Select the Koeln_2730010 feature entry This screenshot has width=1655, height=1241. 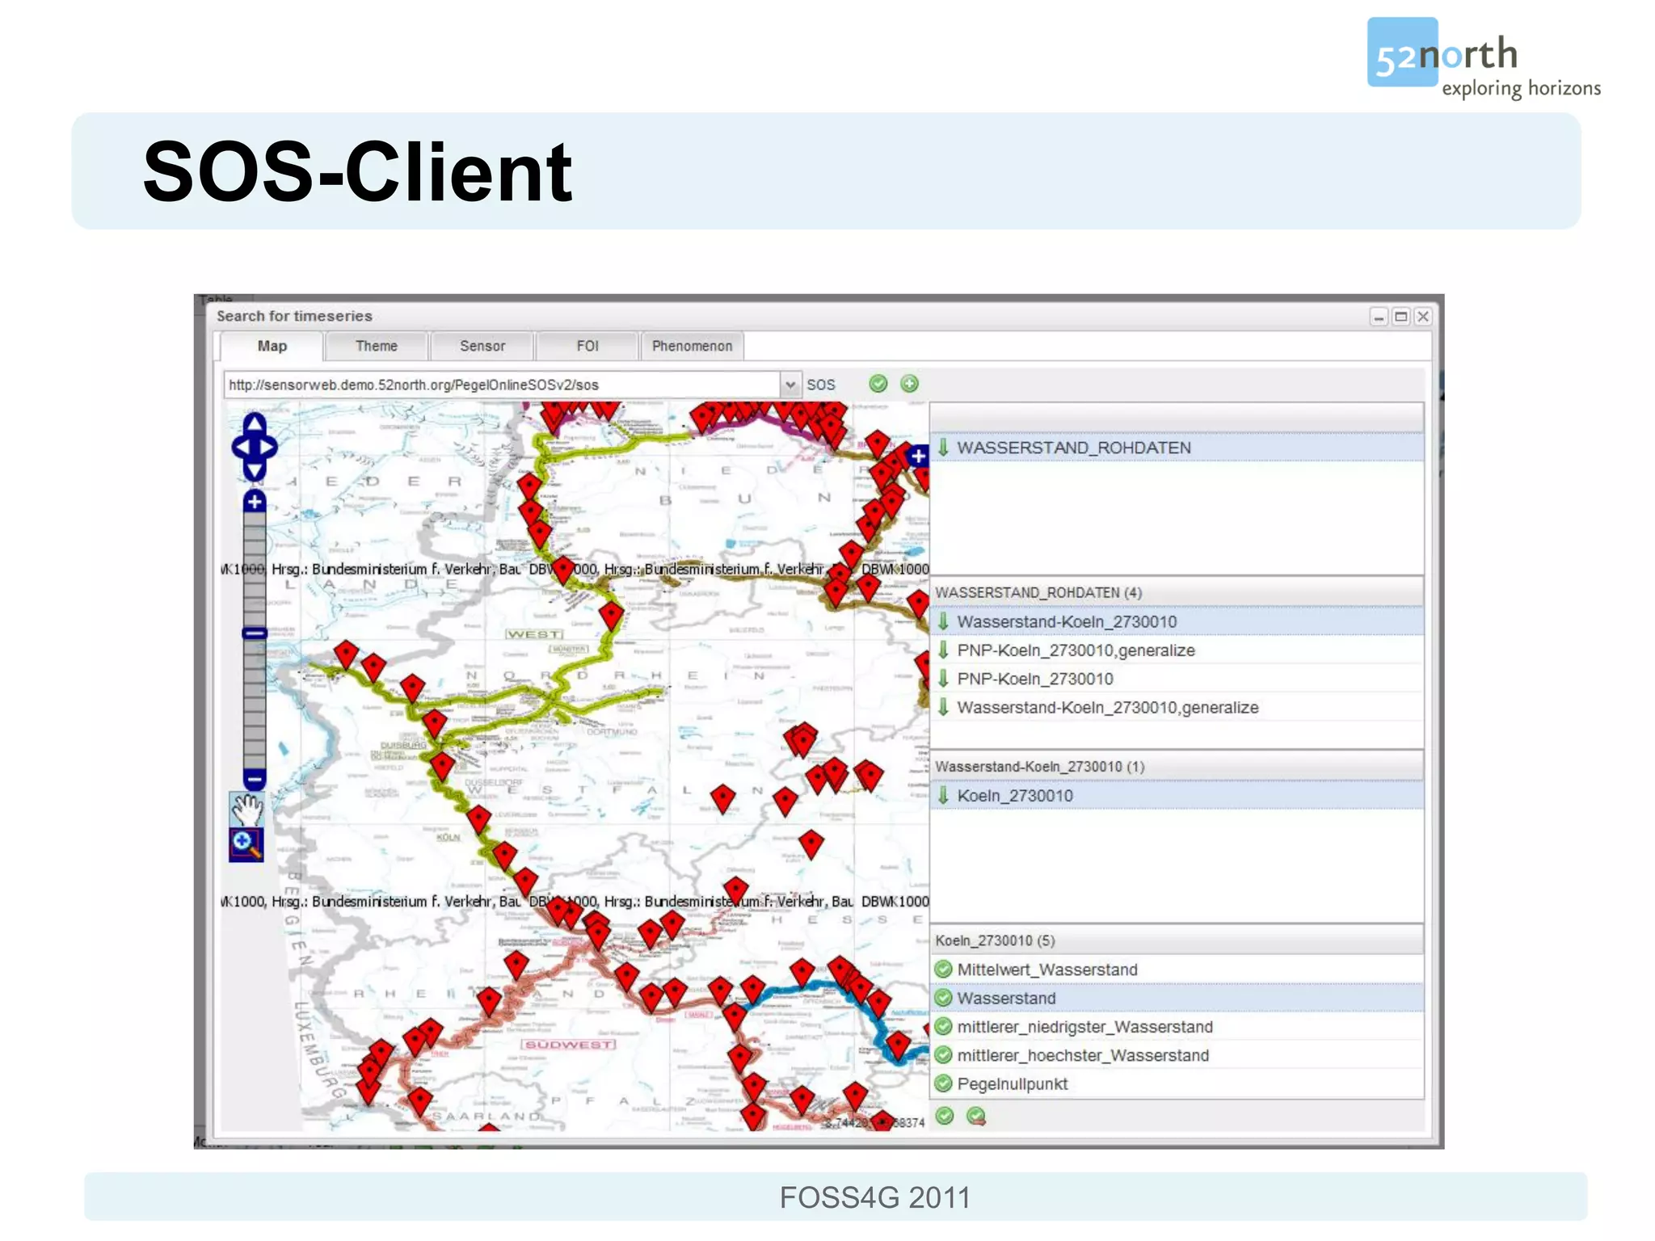tap(1015, 796)
